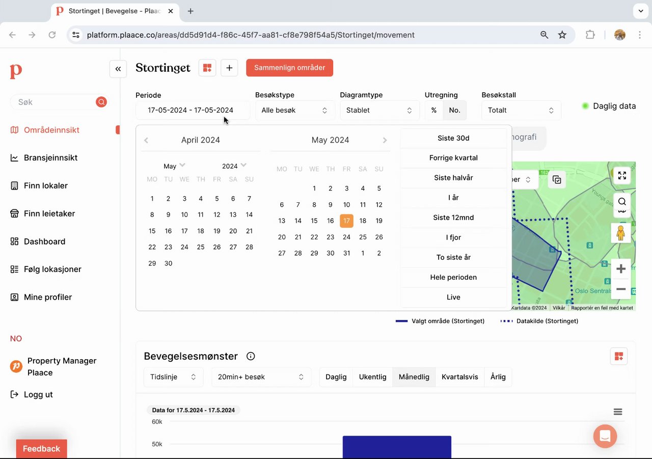The height and width of the screenshot is (459, 652).
Task: Select Ukentlig granularity
Action: (373, 377)
